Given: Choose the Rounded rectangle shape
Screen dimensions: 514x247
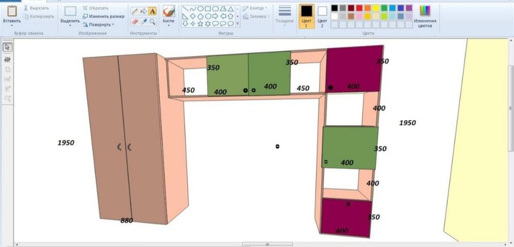Looking at the screenshot, I should 215,9.
